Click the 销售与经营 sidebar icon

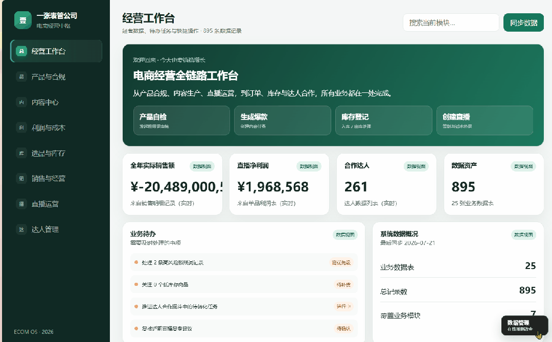tap(21, 179)
